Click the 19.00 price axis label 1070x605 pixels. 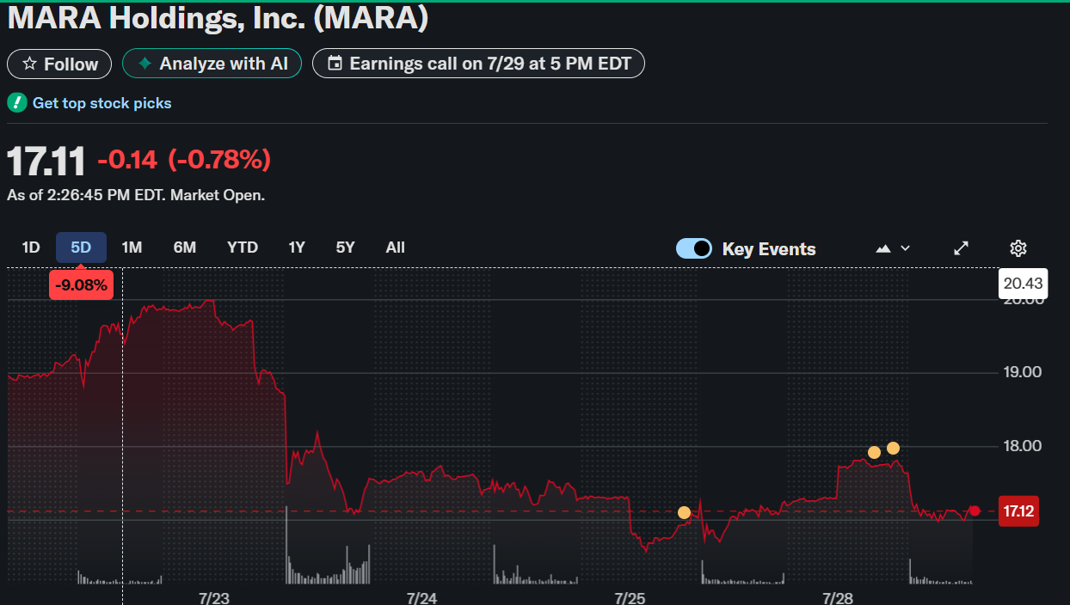pos(1021,372)
